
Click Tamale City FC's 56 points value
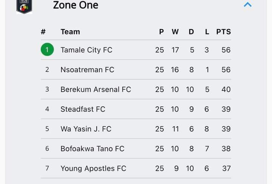coord(226,50)
